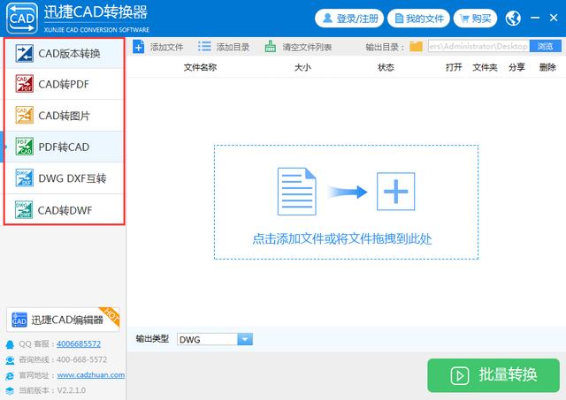The height and width of the screenshot is (400, 566).
Task: Click the document icon in the drop zone
Action: point(297,192)
